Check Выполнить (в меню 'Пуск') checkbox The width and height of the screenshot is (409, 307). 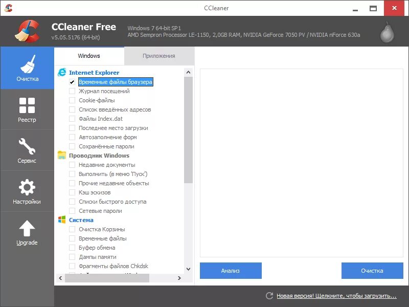coord(72,174)
